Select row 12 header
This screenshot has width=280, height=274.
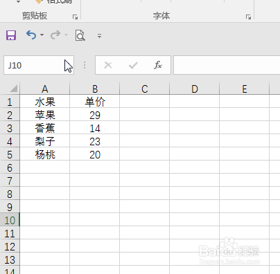(x=10, y=246)
